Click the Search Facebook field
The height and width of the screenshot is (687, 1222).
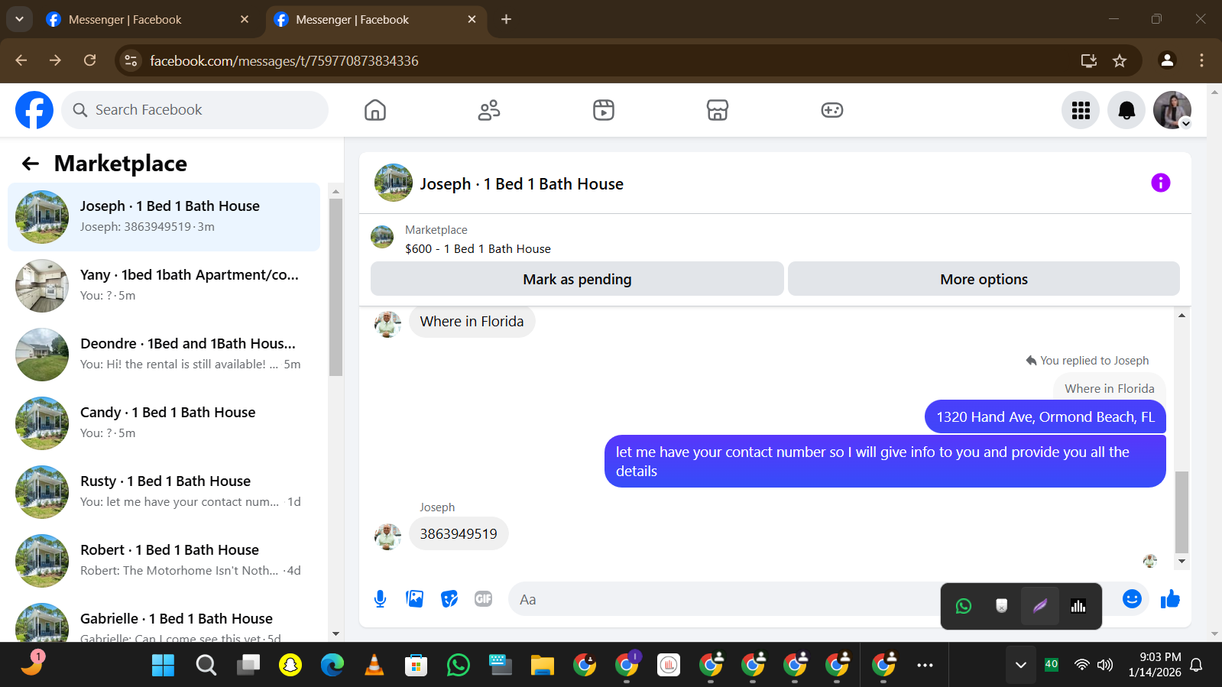(x=195, y=110)
